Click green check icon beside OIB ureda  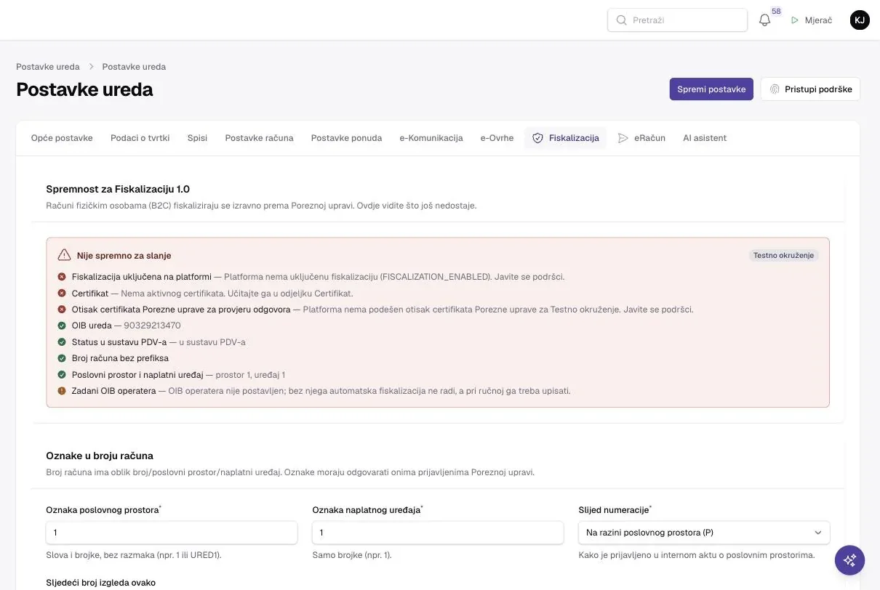[62, 326]
